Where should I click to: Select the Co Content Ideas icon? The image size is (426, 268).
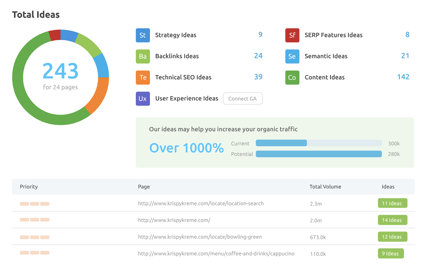tap(292, 77)
